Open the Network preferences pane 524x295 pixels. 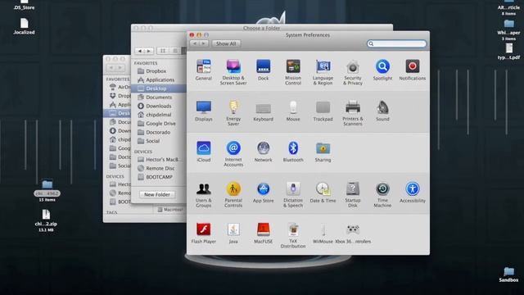(263, 152)
